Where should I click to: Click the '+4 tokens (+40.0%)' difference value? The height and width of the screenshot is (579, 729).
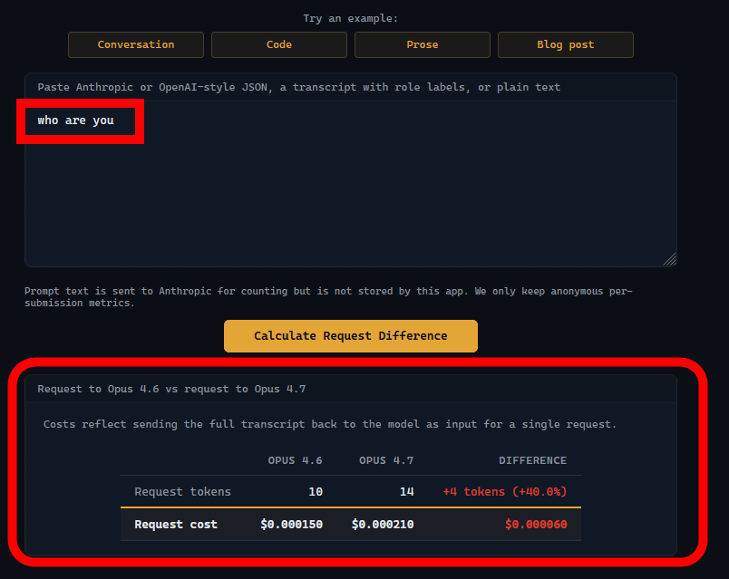(505, 492)
